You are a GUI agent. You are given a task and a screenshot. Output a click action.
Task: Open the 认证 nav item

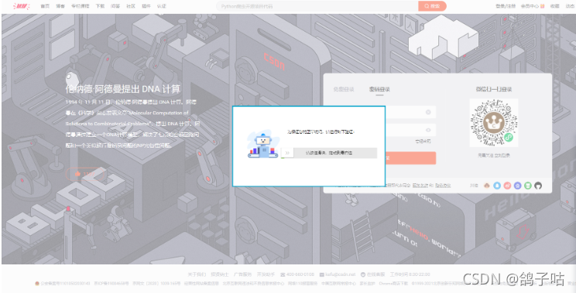tap(161, 6)
